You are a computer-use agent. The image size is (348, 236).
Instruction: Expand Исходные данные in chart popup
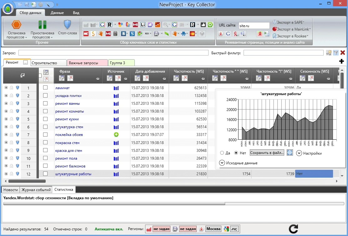pos(222,163)
